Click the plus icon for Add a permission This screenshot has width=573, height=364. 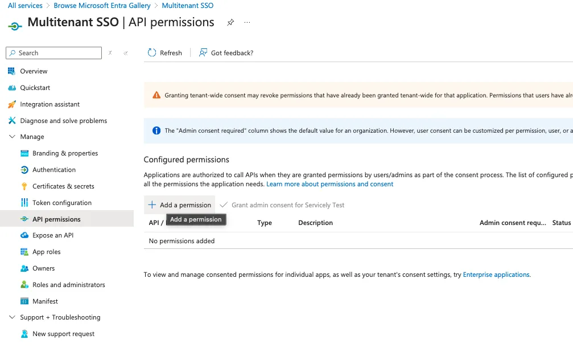152,205
